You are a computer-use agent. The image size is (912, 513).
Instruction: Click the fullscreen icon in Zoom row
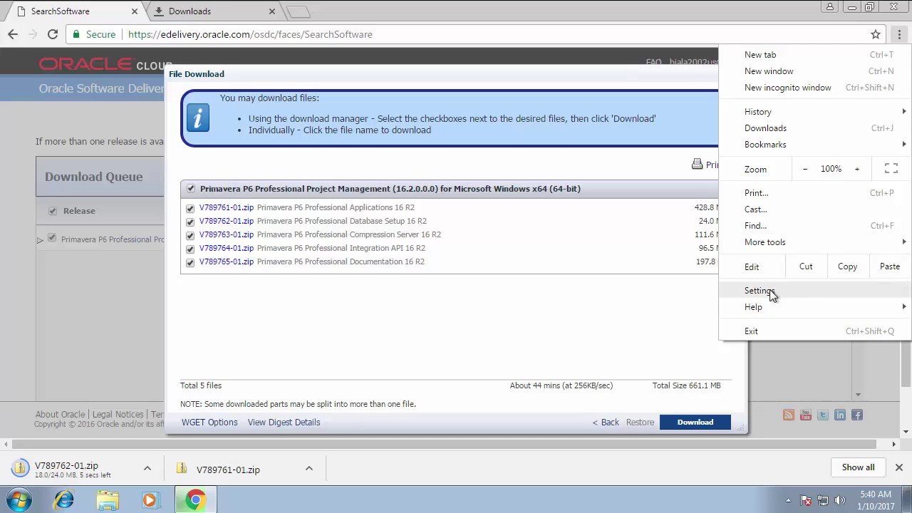pos(891,169)
